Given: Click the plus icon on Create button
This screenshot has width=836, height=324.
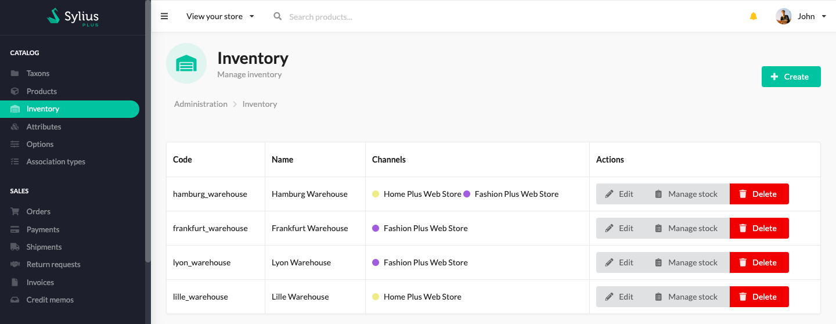Looking at the screenshot, I should pyautogui.click(x=774, y=77).
